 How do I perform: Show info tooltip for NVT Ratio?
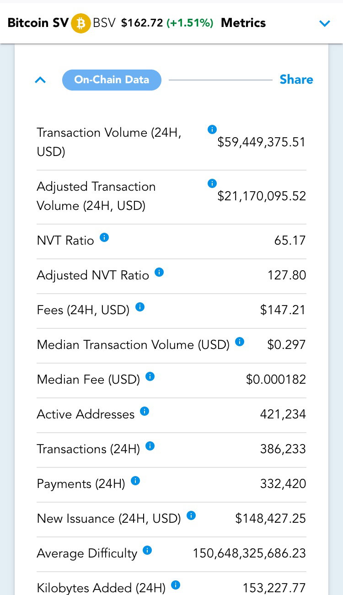click(104, 237)
